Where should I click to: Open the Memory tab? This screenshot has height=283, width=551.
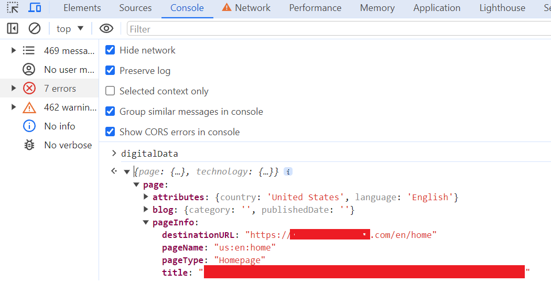click(377, 8)
